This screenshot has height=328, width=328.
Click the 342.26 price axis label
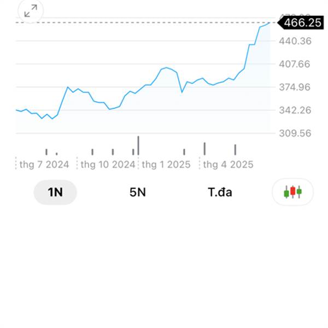pyautogui.click(x=295, y=110)
